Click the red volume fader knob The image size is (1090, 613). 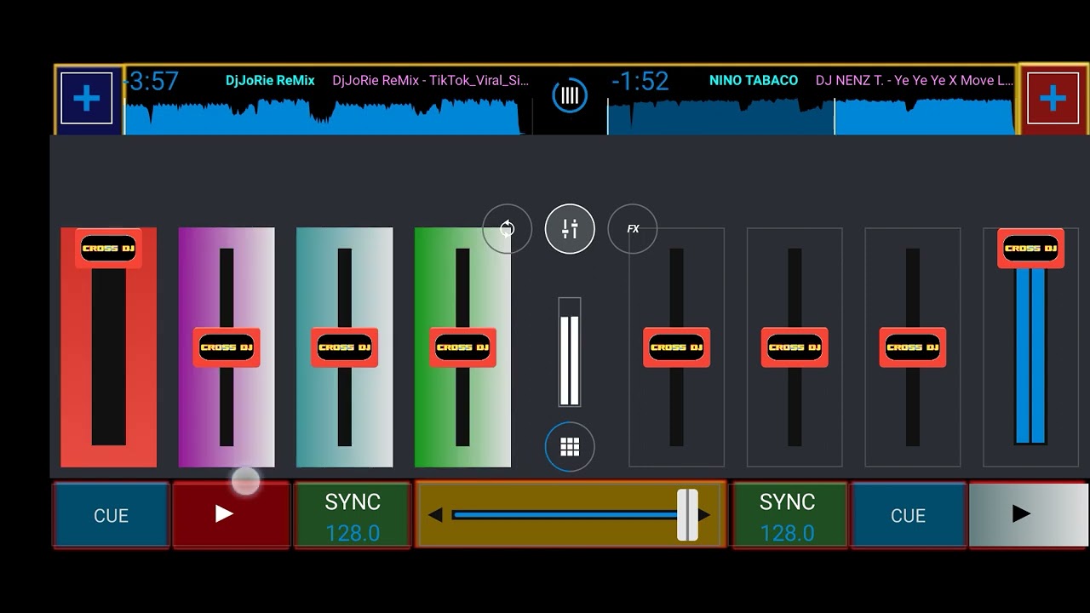click(108, 249)
